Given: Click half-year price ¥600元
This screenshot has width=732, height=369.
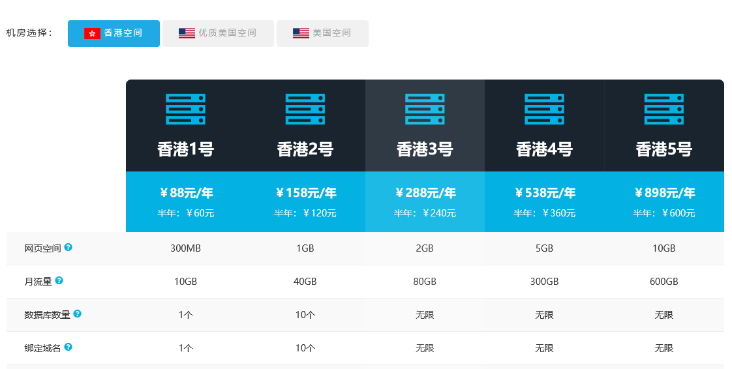Looking at the screenshot, I should click(679, 213).
